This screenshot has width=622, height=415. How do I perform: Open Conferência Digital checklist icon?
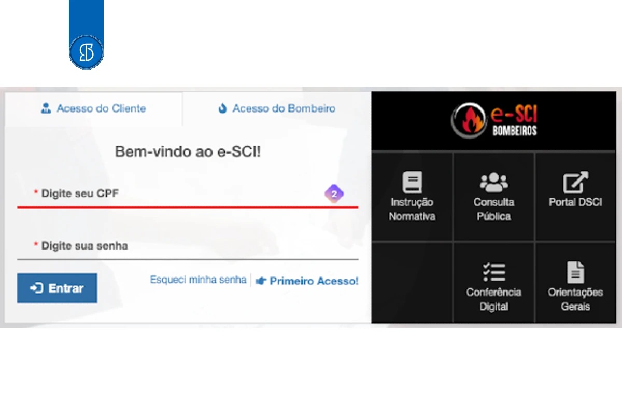[494, 272]
